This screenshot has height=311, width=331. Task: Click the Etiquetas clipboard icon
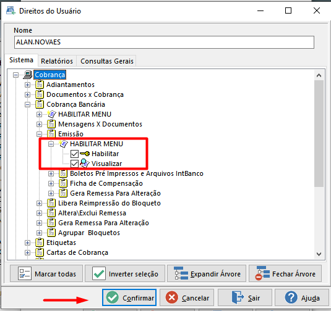click(x=40, y=243)
